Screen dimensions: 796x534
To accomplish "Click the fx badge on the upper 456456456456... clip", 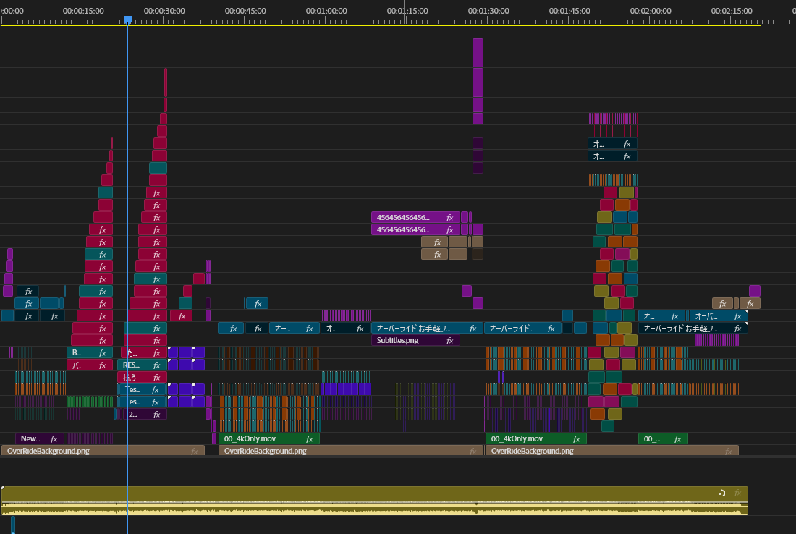I will click(x=449, y=218).
